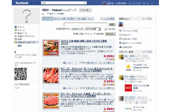Click the 広告を使って宣伝 megaphone icon
Screen dimensions: 171x112
click(120, 39)
